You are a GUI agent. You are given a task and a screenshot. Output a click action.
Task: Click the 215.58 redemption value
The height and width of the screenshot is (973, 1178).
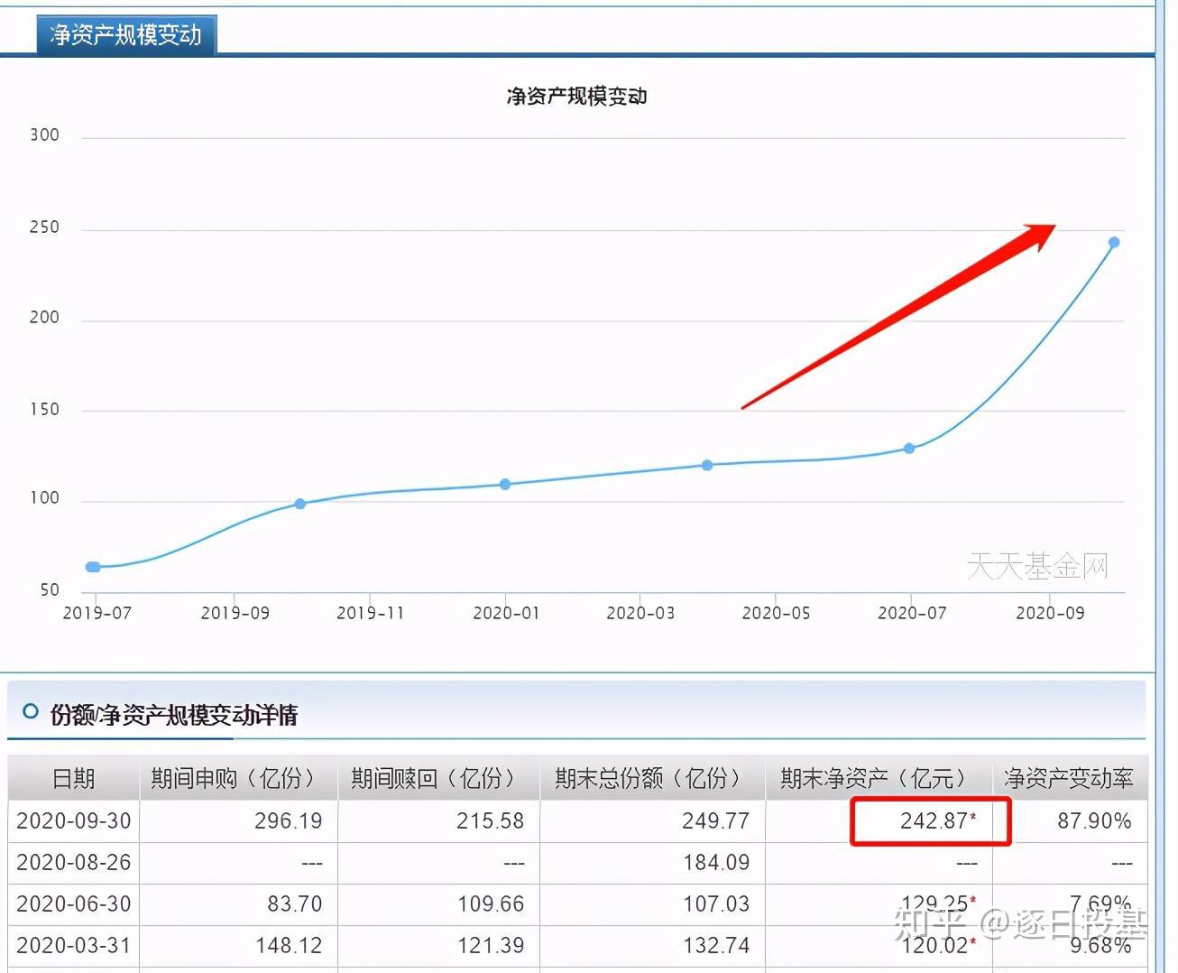491,821
